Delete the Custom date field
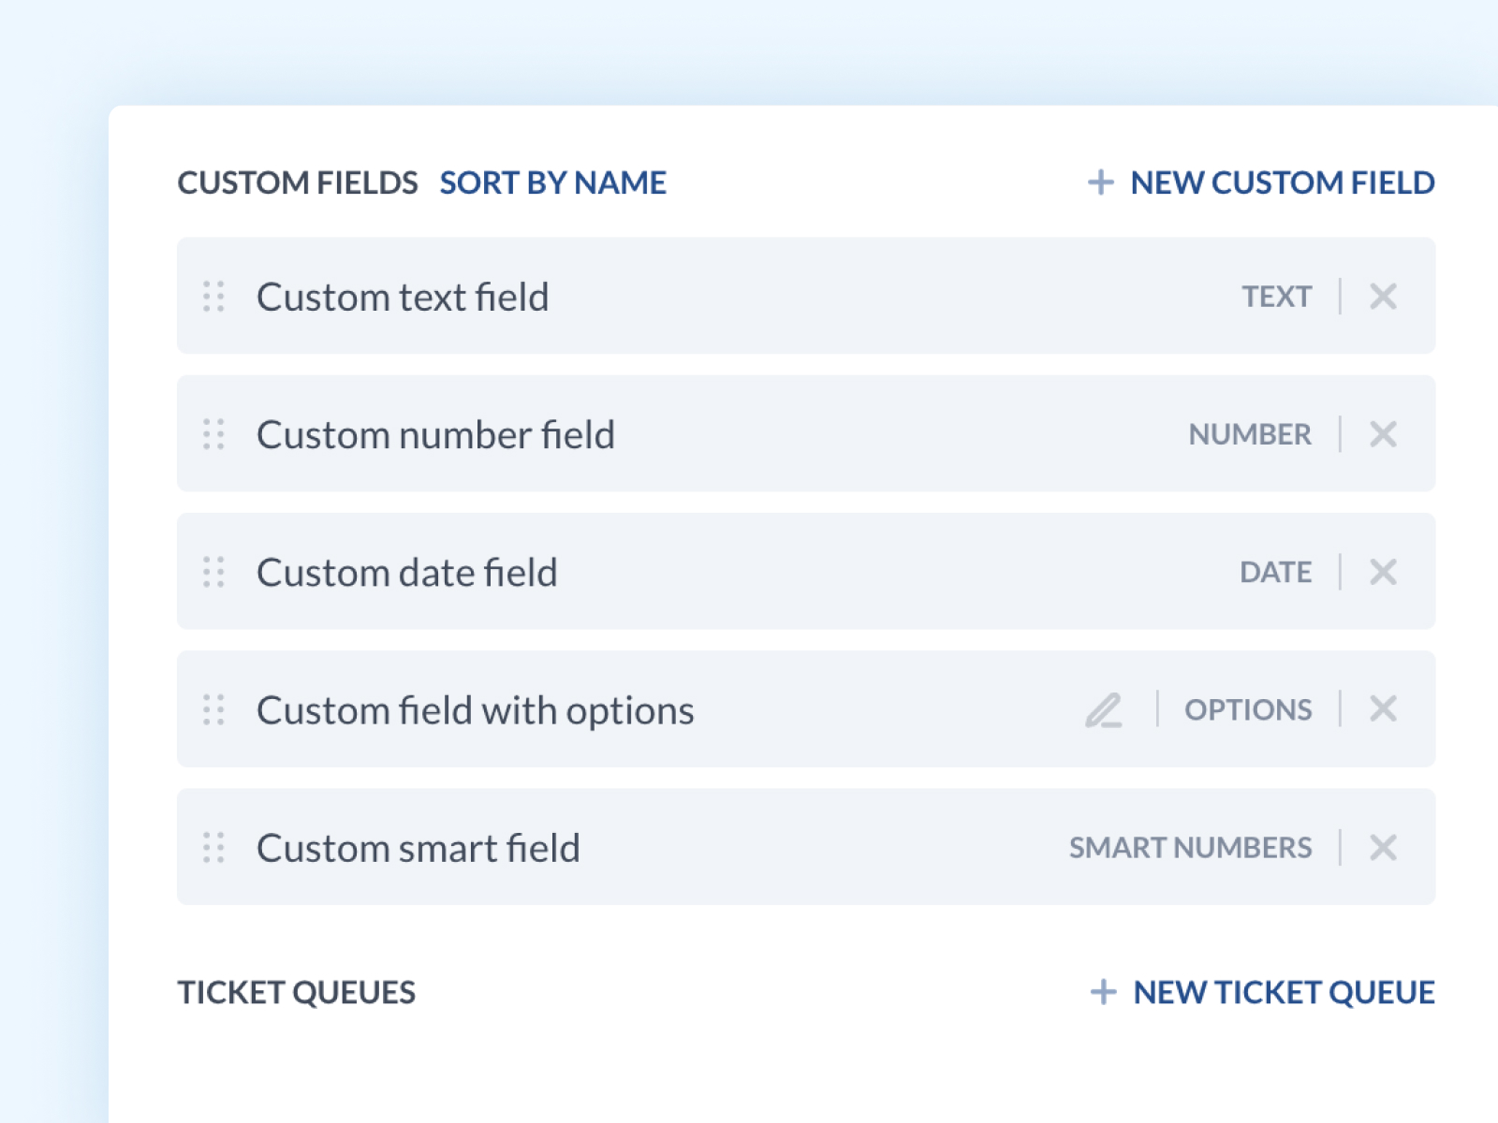 (1383, 572)
